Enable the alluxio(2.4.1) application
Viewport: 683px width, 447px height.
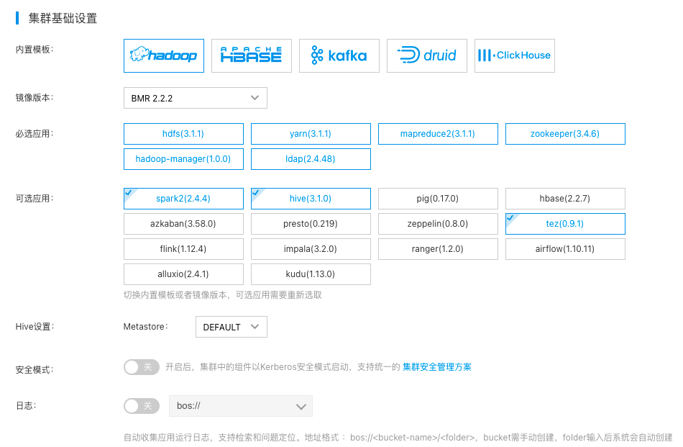tap(183, 274)
